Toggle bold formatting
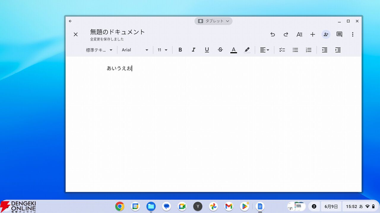 (x=180, y=50)
